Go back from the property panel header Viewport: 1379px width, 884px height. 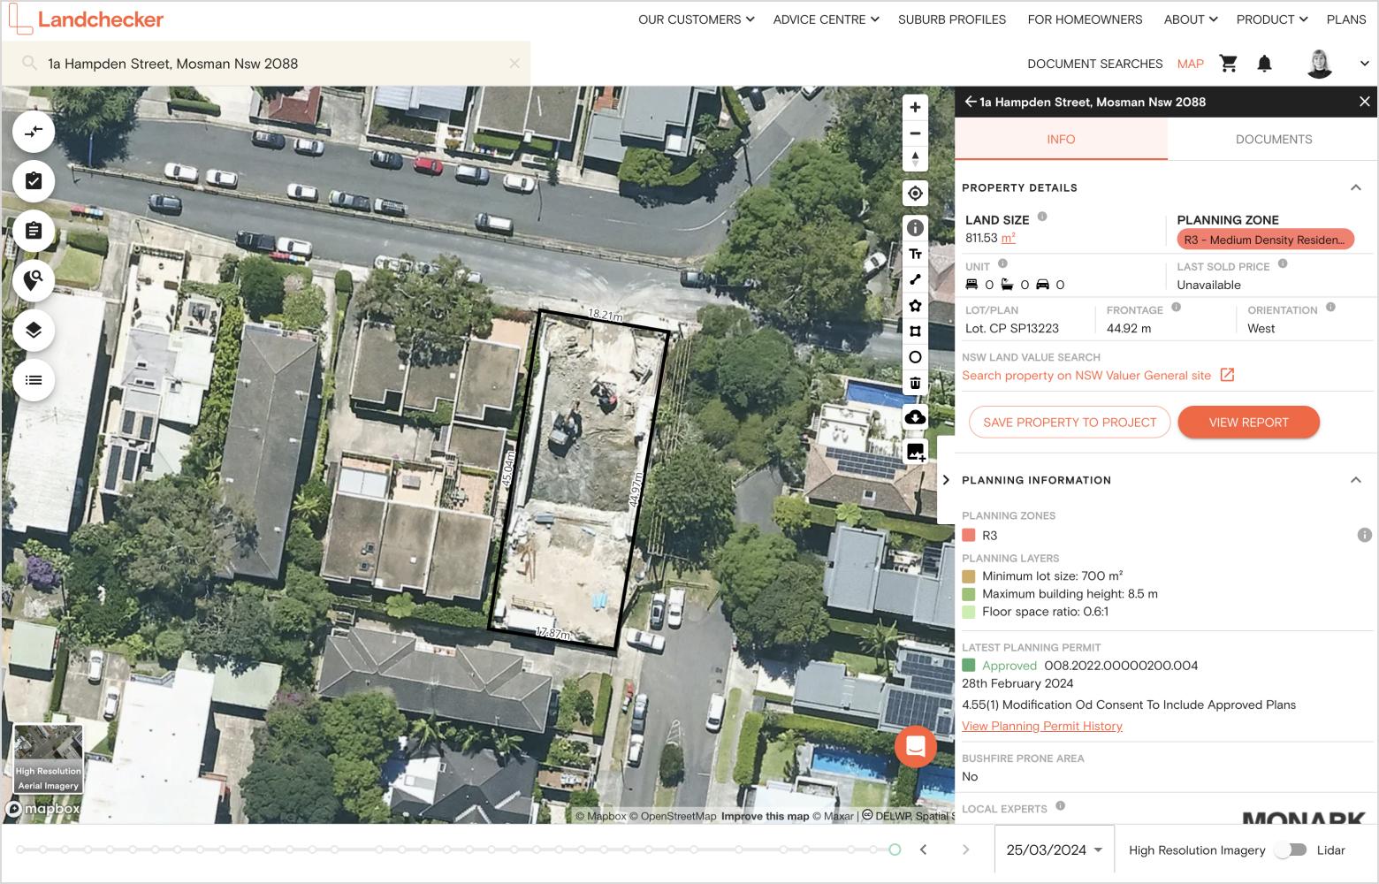coord(971,102)
